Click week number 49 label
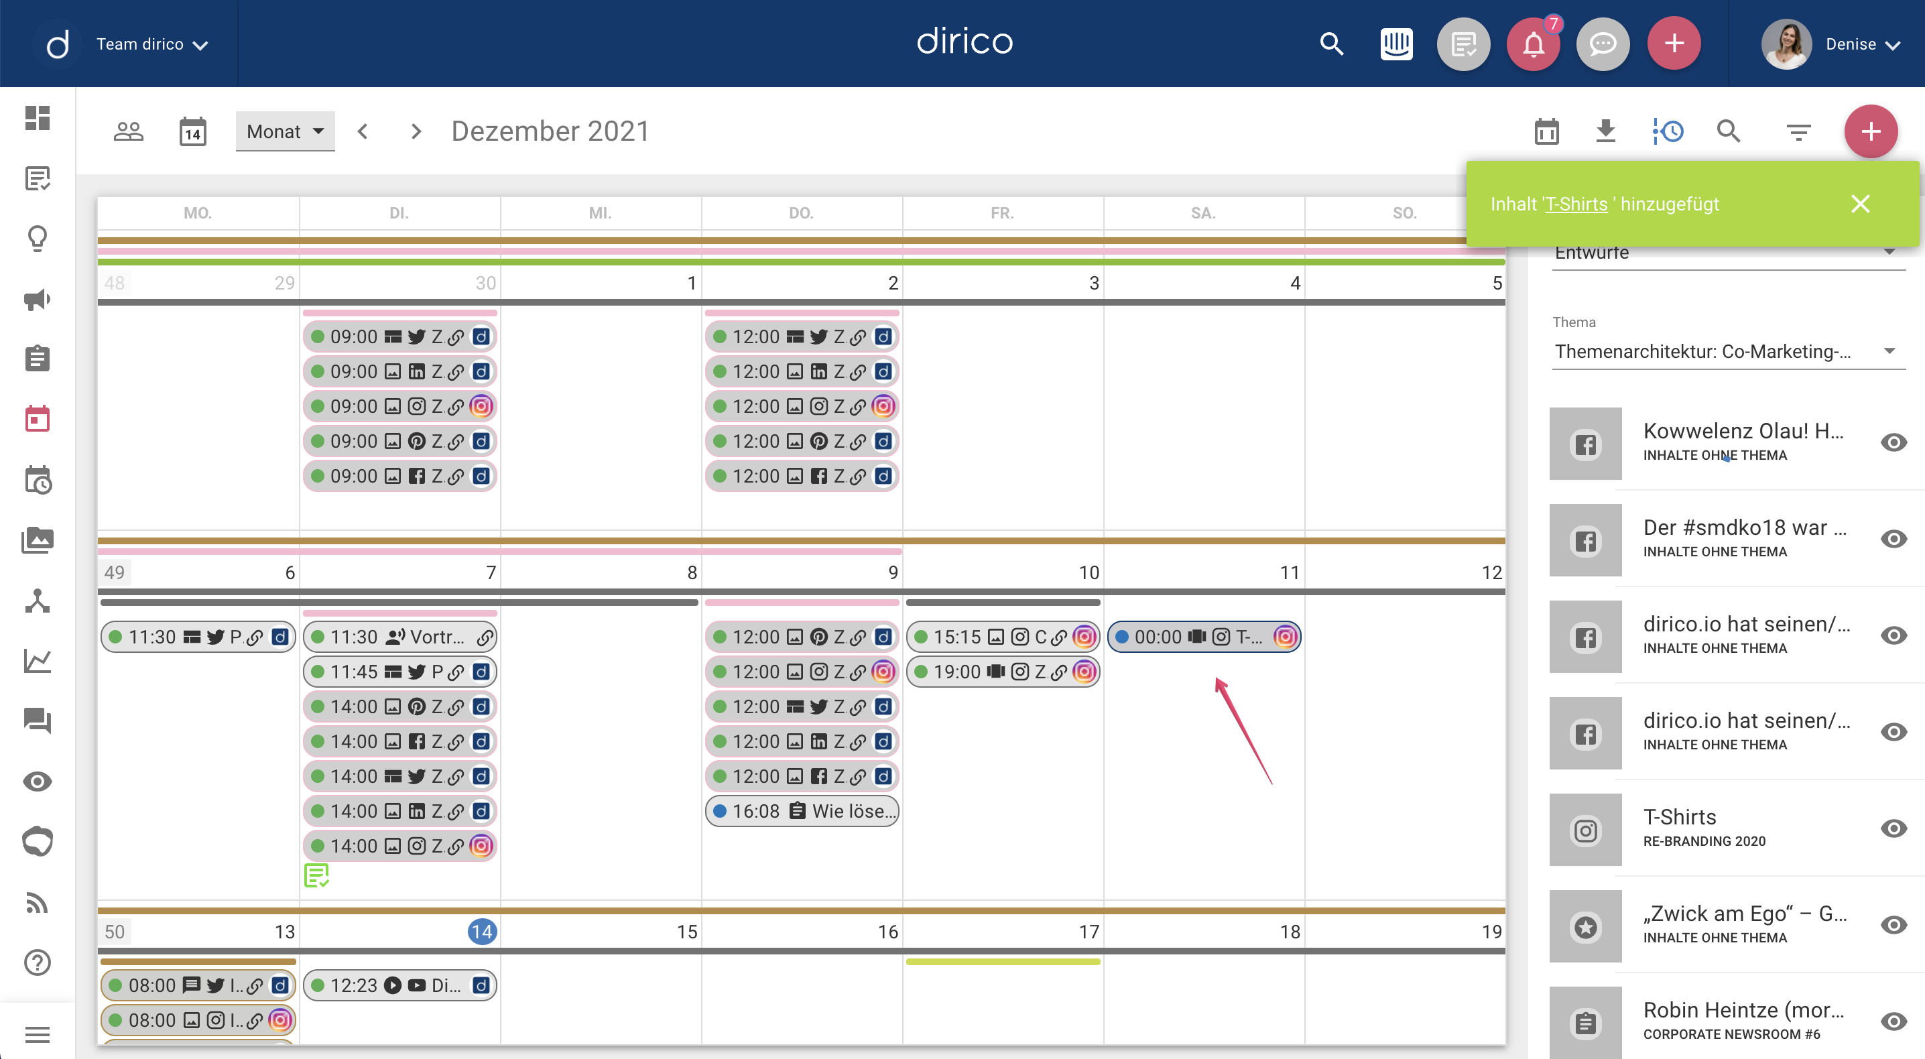Screen dimensions: 1925x1059 pyautogui.click(x=115, y=572)
